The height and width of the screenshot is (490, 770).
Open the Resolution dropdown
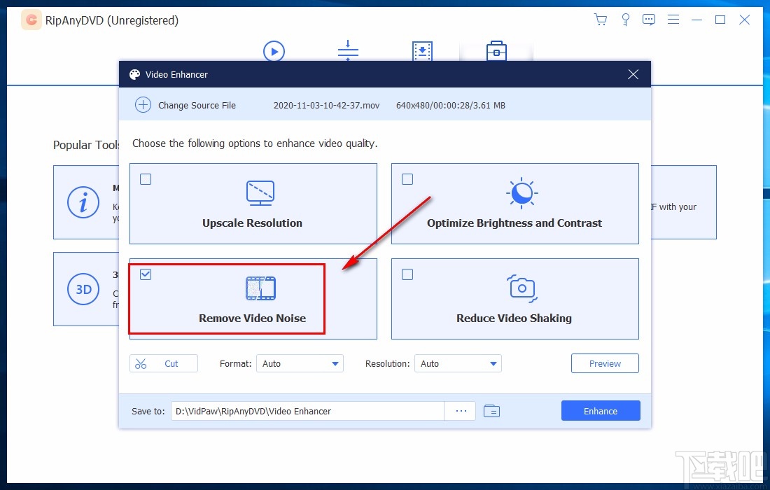point(458,363)
